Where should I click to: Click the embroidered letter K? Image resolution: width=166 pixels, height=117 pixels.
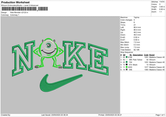tap(74, 55)
